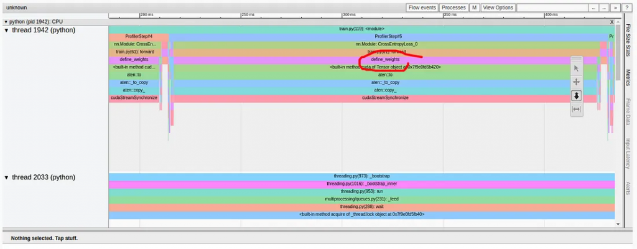Viewport: 637px width, 249px height.
Task: Pick the timing measurement tool
Action: [576, 110]
